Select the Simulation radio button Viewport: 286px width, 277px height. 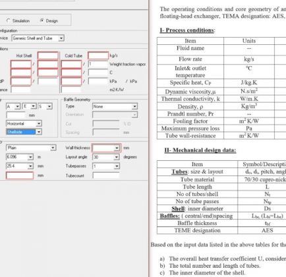pos(8,20)
